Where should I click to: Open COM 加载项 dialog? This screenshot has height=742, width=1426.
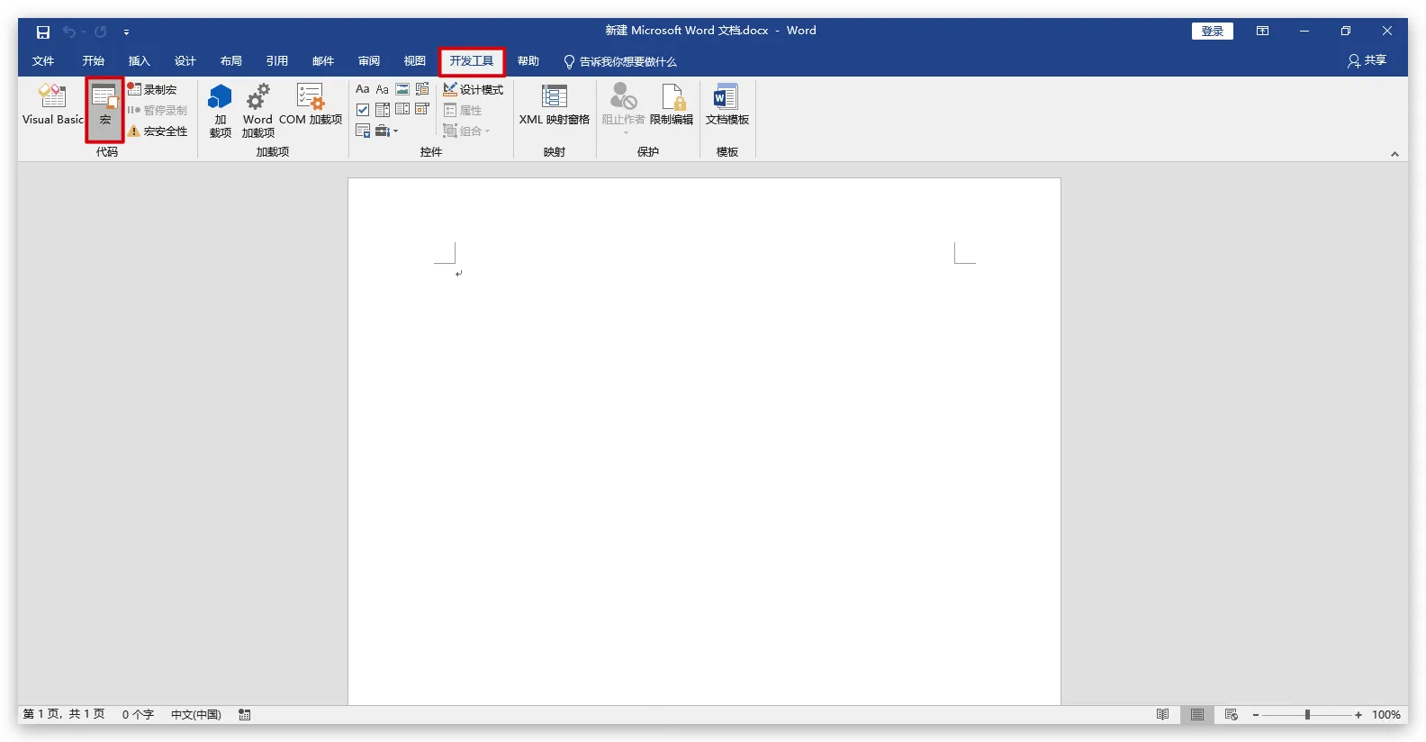pyautogui.click(x=311, y=104)
